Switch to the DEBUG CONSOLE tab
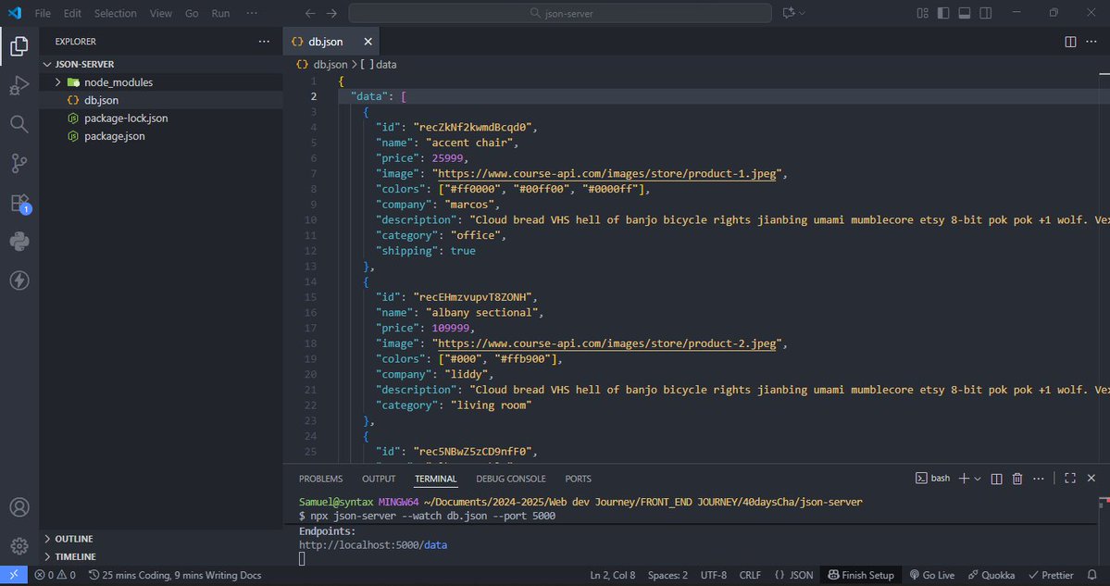This screenshot has height=586, width=1110. (x=511, y=479)
